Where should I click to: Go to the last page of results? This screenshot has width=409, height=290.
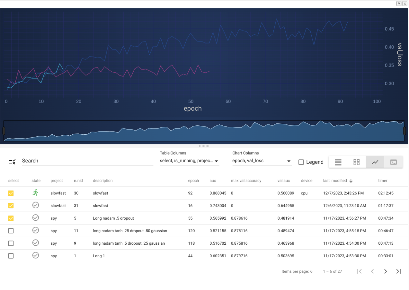399,271
